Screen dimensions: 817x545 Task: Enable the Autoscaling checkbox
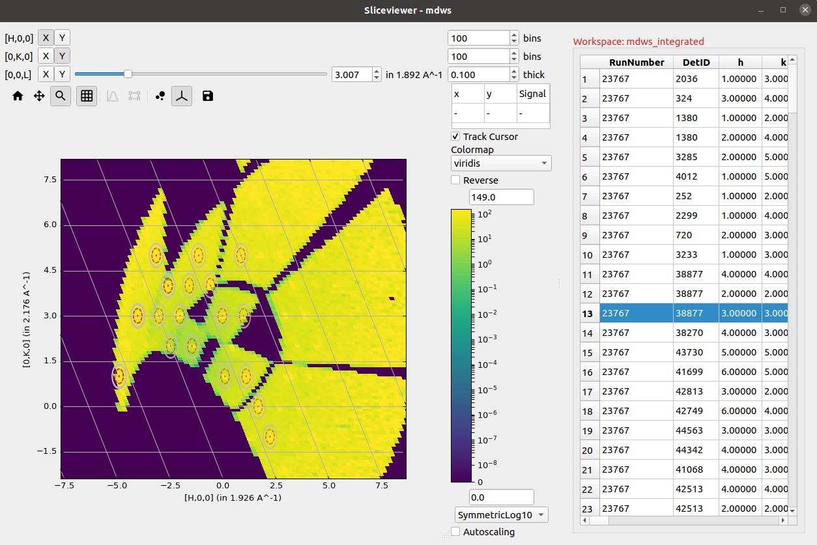pos(455,532)
